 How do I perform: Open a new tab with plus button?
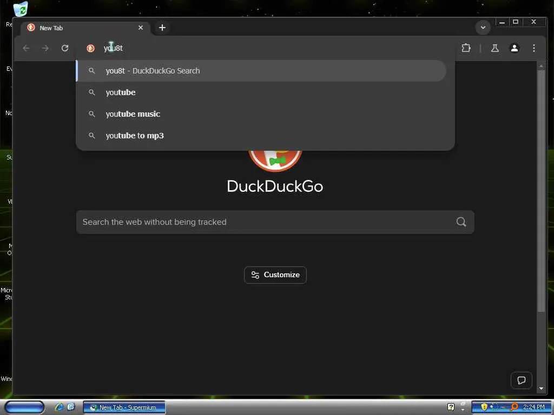pyautogui.click(x=162, y=28)
